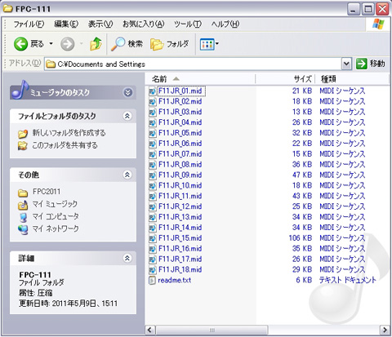The width and height of the screenshot is (392, 337).
Task: Collapse the Details panel chevron
Action: (x=127, y=258)
